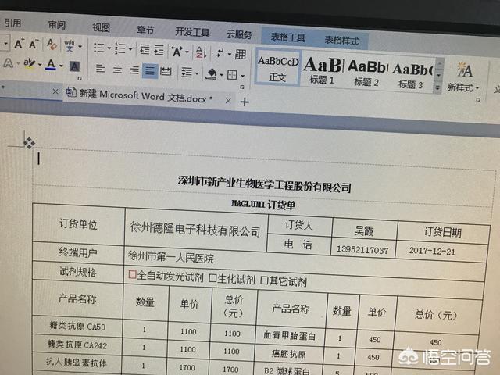Apply blue font color A

click(51, 65)
